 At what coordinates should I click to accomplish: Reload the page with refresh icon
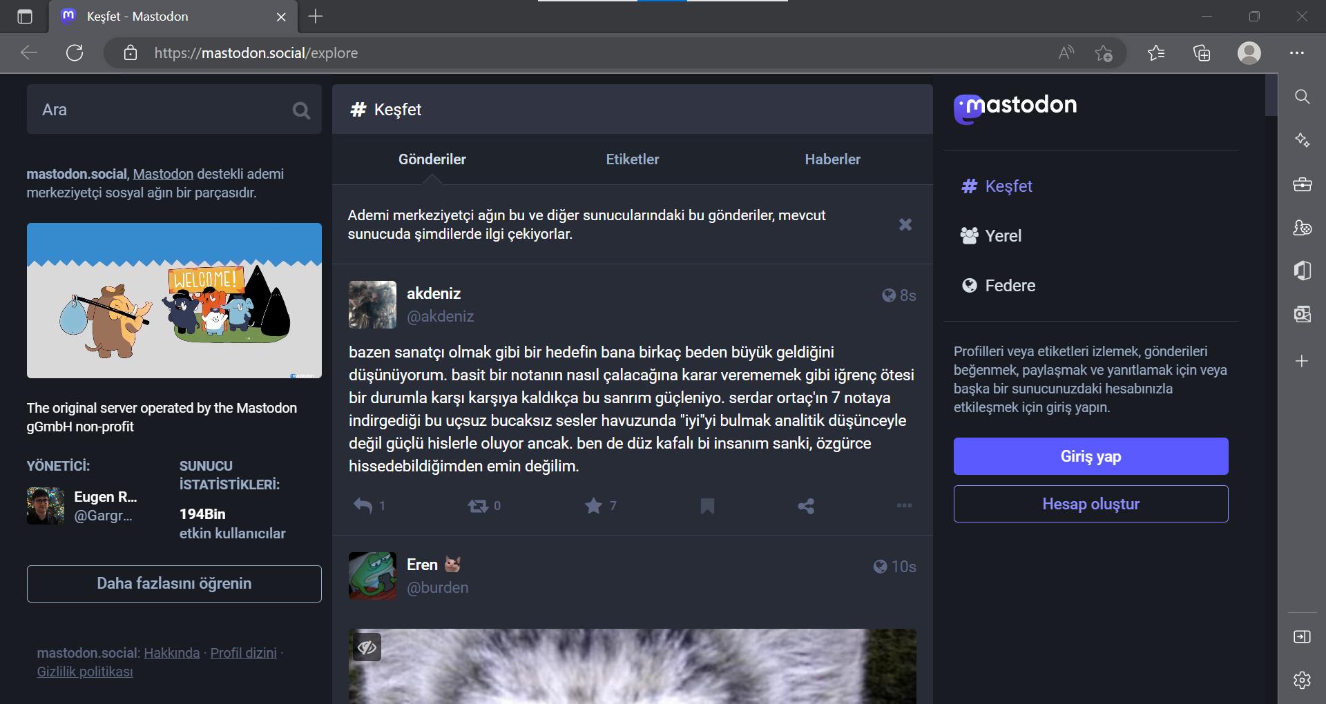[75, 53]
